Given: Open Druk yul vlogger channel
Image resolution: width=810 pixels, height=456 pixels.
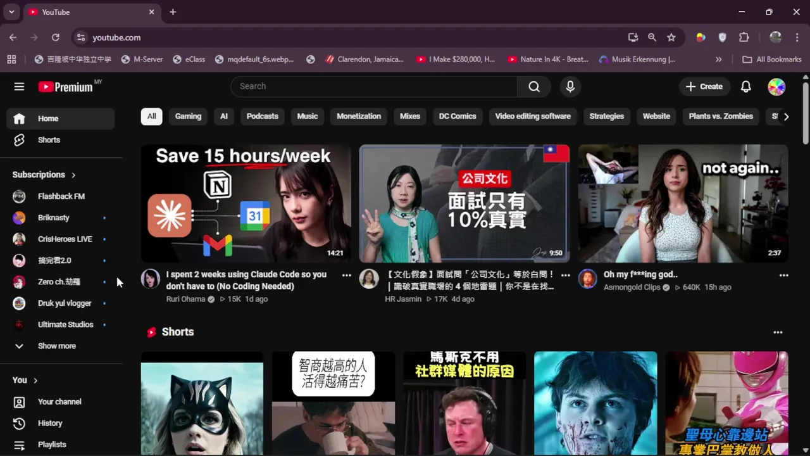Looking at the screenshot, I should coord(61,303).
